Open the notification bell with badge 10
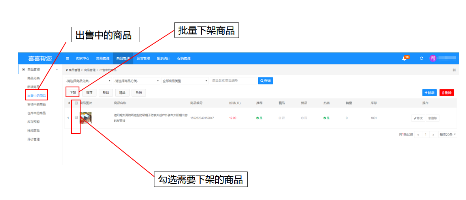Image resolution: width=466 pixels, height=200 pixels. pyautogui.click(x=405, y=58)
